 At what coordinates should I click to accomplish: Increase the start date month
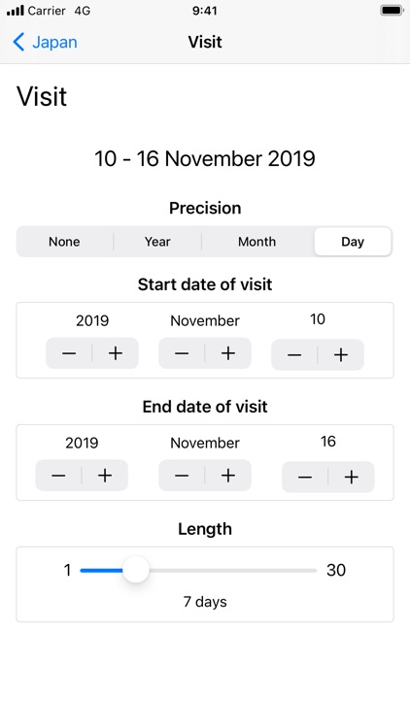click(x=228, y=353)
